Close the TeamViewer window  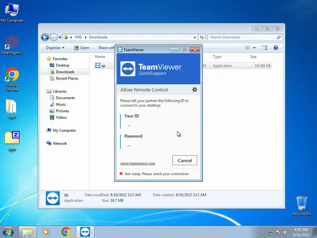[195, 50]
